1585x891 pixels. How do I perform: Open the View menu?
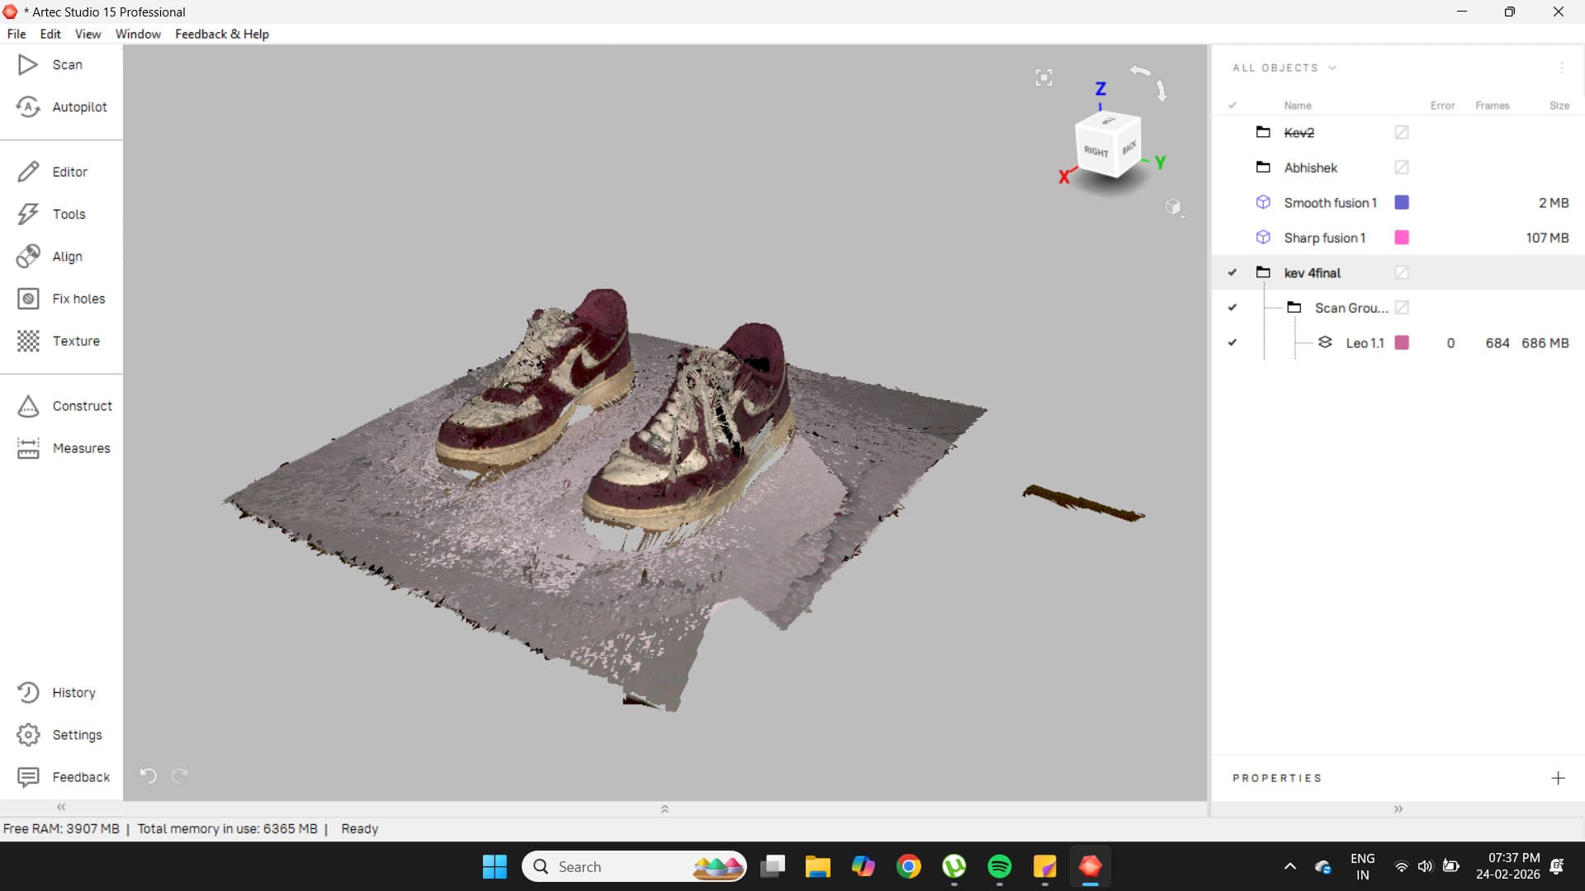[x=88, y=34]
